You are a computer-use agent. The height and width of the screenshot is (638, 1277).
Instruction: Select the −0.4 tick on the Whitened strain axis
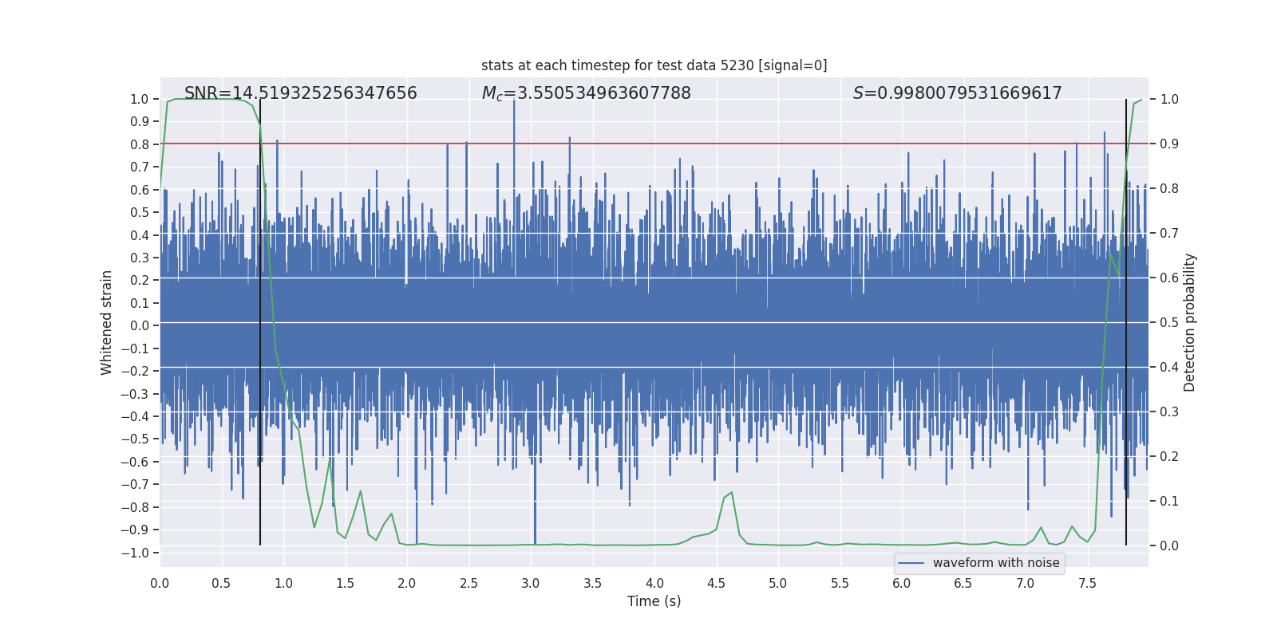pos(134,416)
